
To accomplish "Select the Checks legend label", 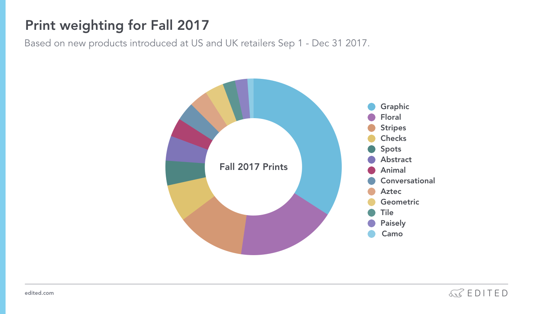I will tap(393, 139).
